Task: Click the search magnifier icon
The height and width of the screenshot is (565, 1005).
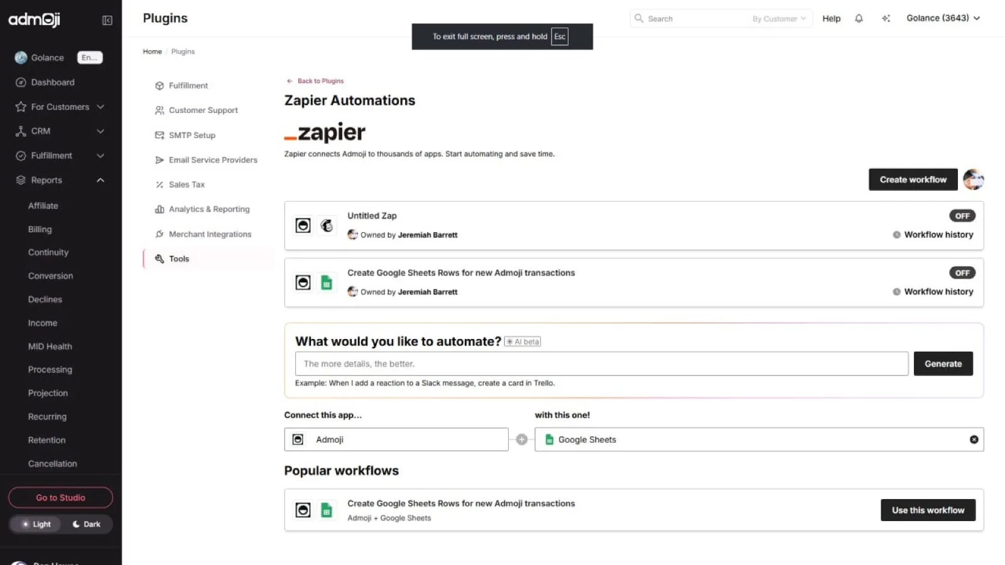Action: (x=639, y=18)
